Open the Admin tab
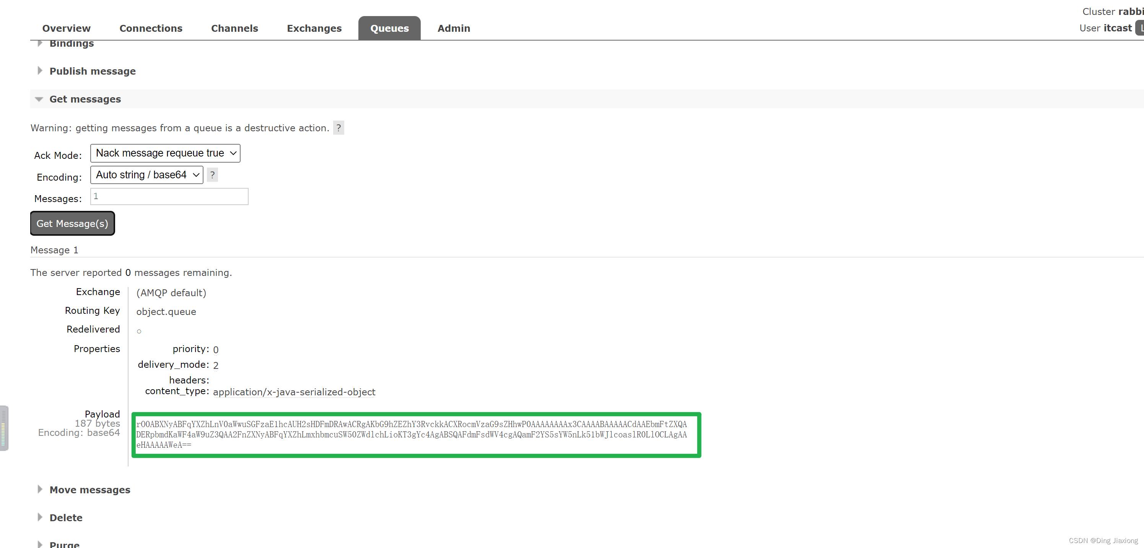This screenshot has width=1144, height=548. pos(453,28)
